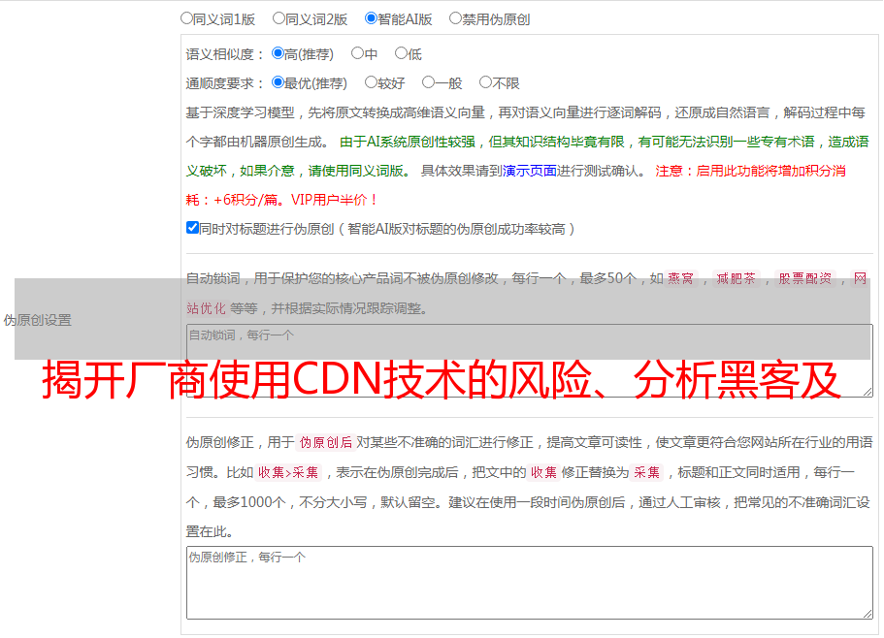Click the 收集>采集 example tag
Viewport: 884px width, 638px height.
288,472
